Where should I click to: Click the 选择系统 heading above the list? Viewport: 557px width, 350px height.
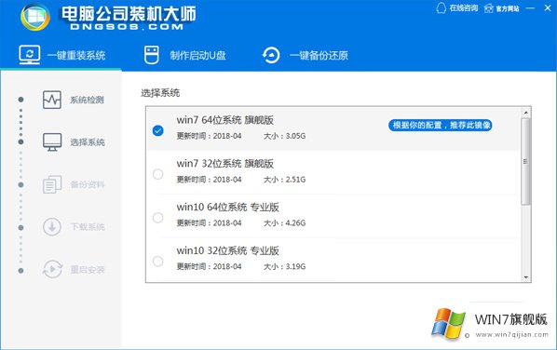coord(160,93)
